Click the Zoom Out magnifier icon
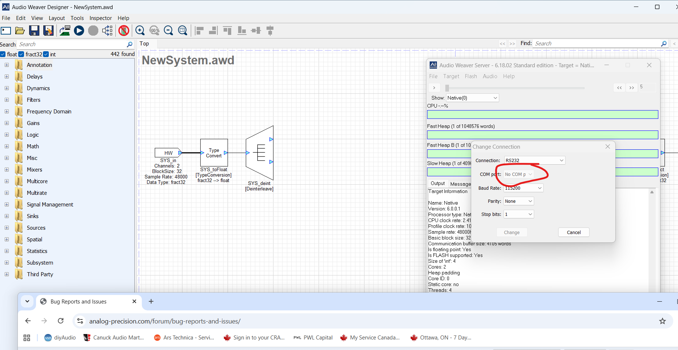This screenshot has width=678, height=350. click(168, 31)
